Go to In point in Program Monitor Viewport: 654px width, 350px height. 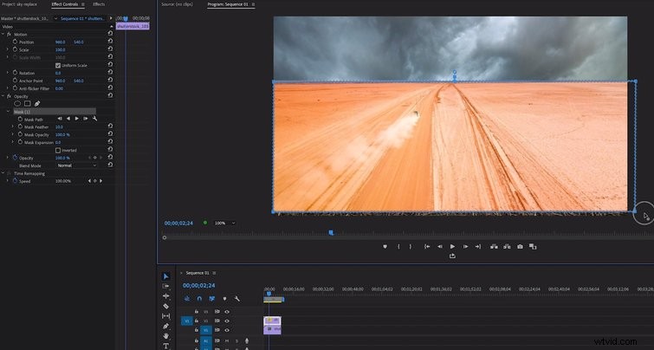[x=427, y=247]
